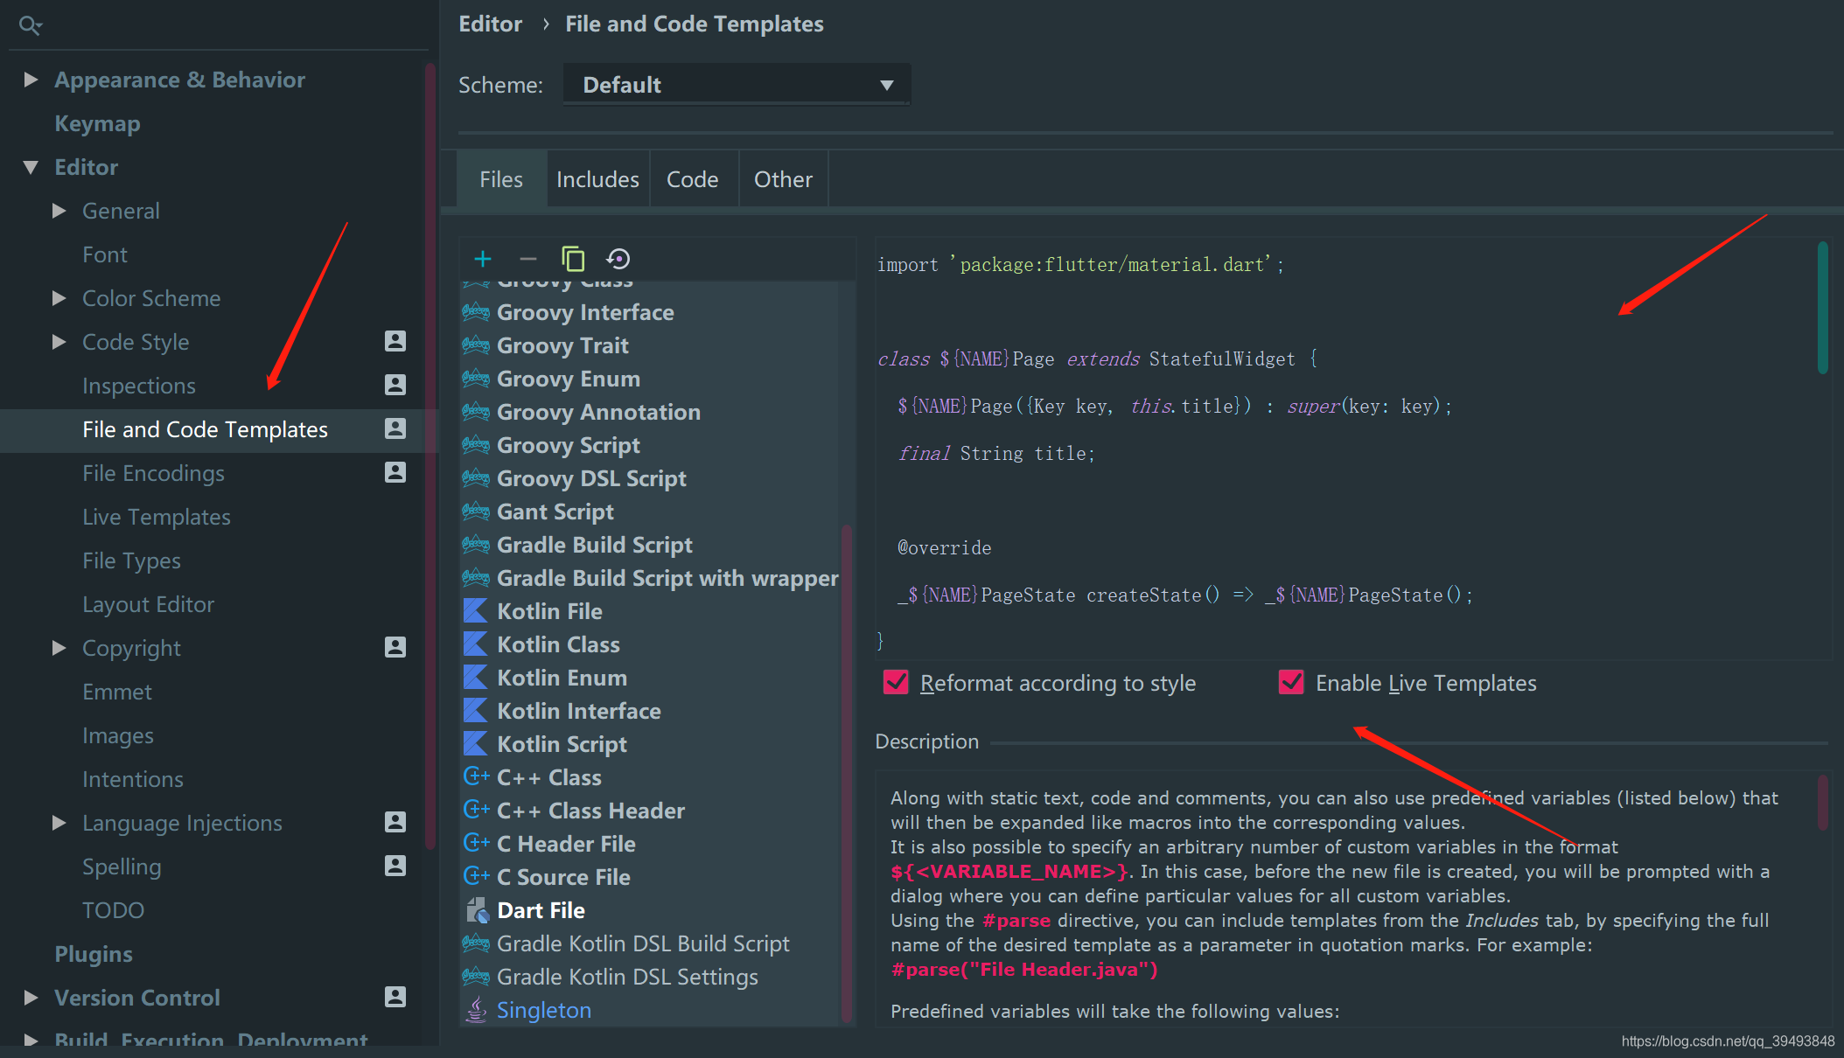Switch to the Other tab

click(784, 179)
